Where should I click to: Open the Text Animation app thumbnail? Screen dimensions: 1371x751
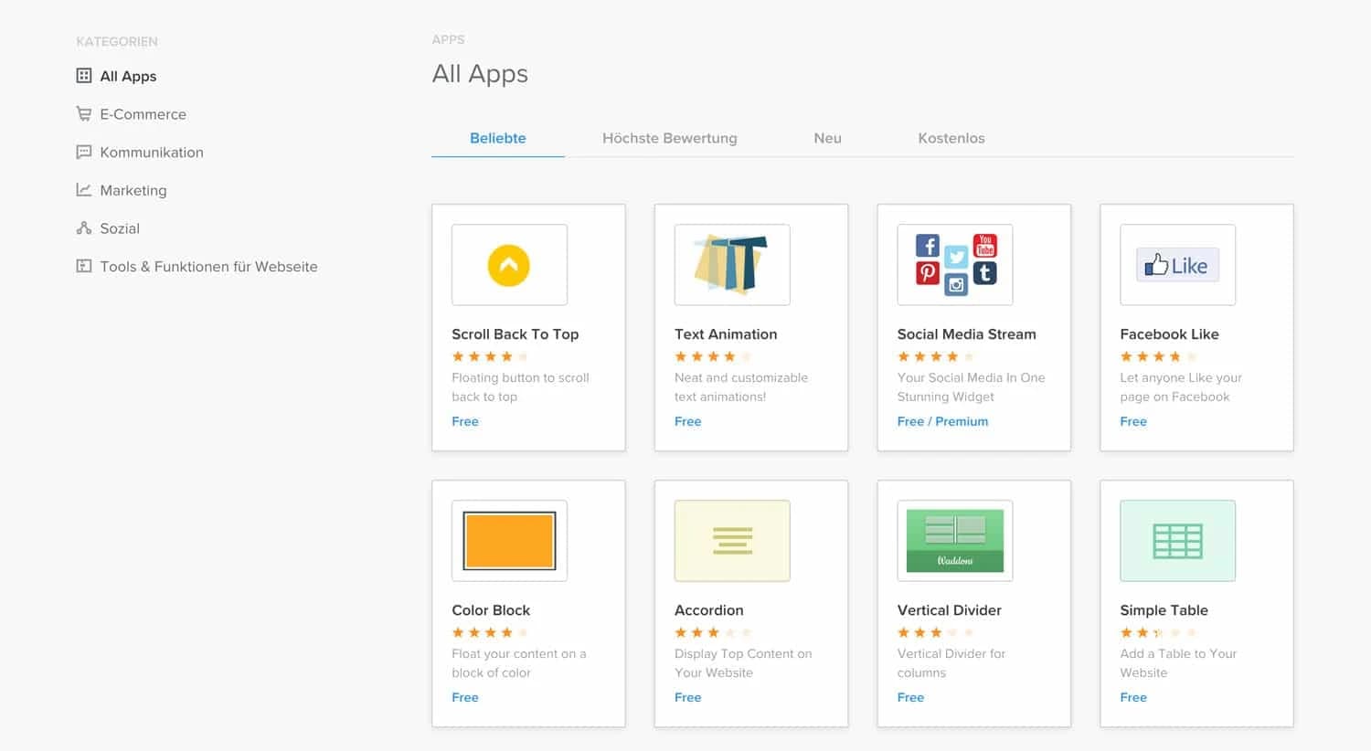pos(731,265)
